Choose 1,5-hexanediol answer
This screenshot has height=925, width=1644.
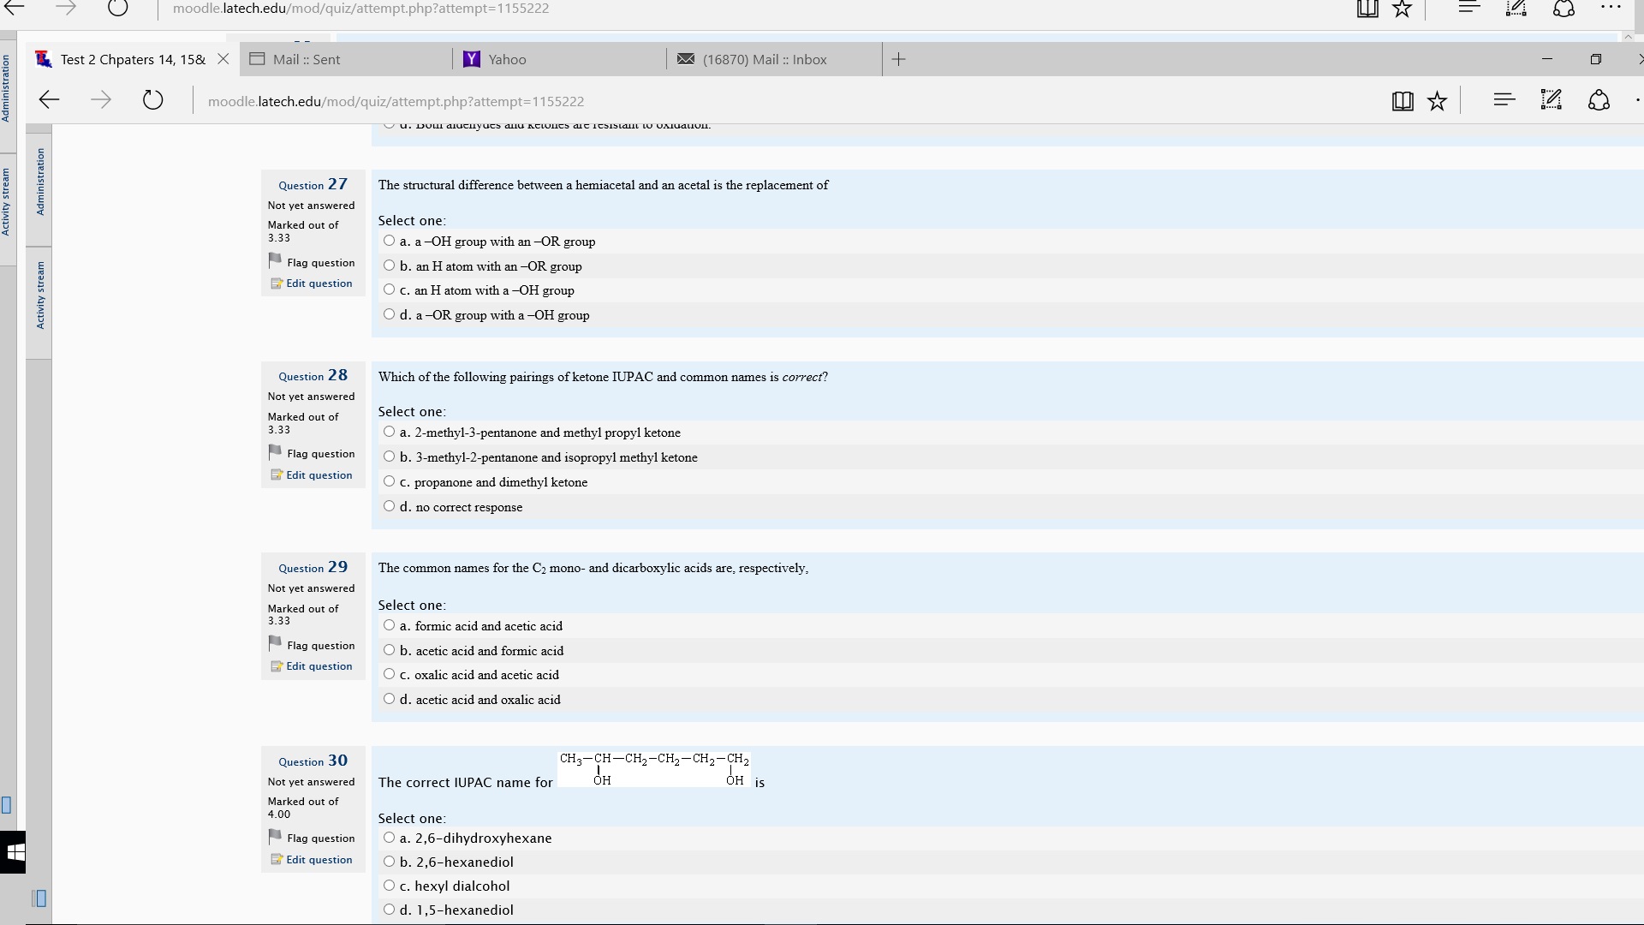point(389,910)
